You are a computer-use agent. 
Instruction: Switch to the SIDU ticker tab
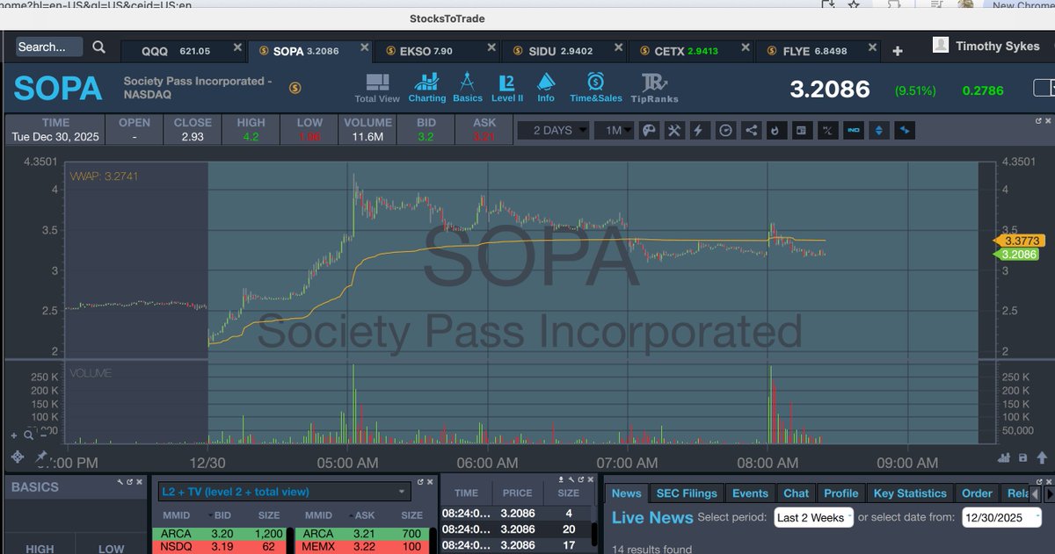(564, 51)
